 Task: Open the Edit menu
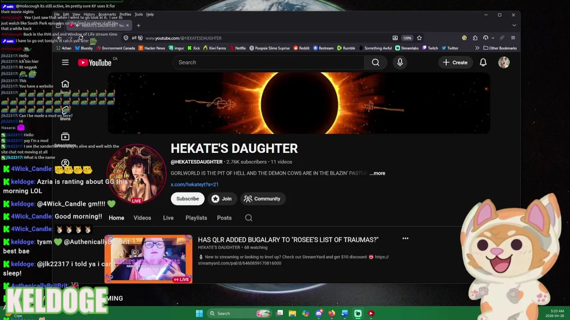[x=66, y=15]
